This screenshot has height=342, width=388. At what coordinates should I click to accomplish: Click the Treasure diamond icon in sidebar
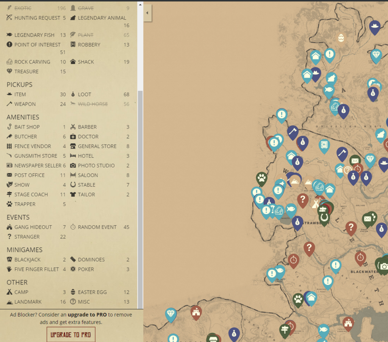[x=9, y=72]
